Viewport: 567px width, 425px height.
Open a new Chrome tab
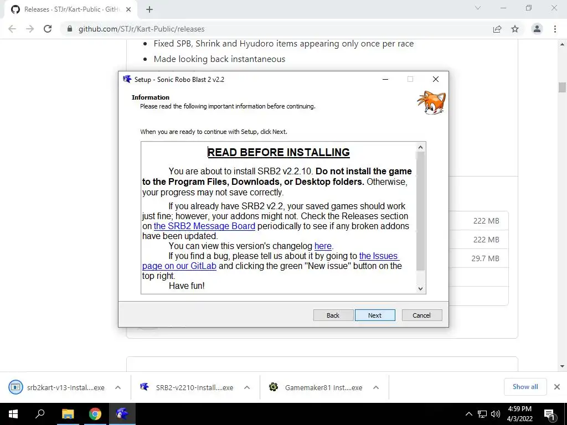click(150, 10)
